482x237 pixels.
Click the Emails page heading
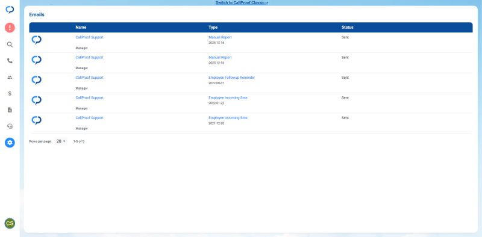37,14
